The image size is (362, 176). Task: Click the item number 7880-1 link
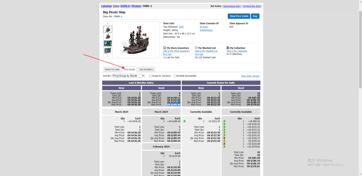point(118,17)
